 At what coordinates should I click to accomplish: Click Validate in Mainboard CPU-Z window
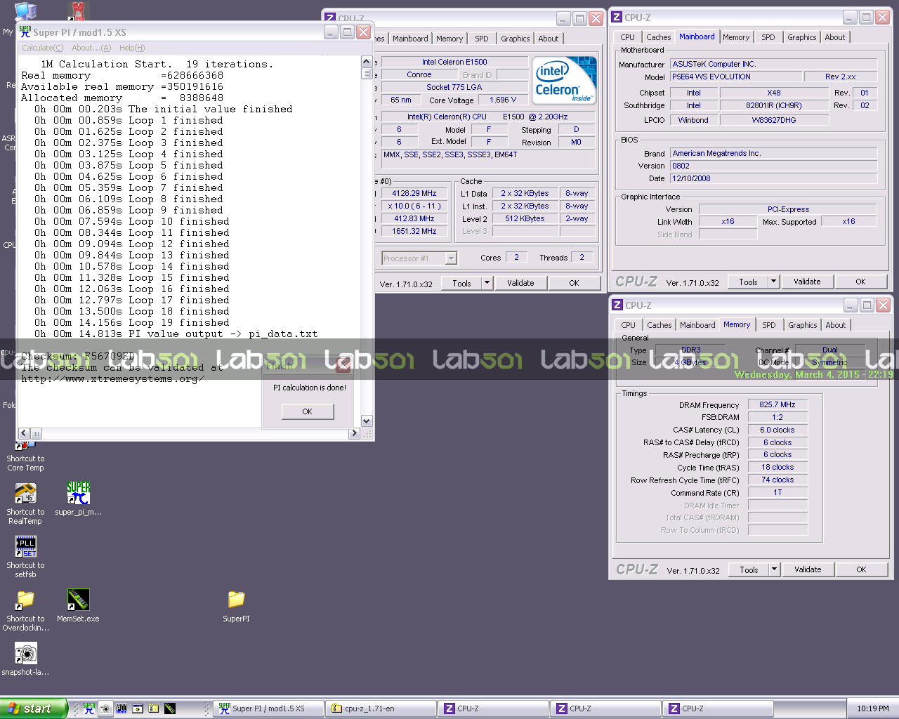(807, 282)
